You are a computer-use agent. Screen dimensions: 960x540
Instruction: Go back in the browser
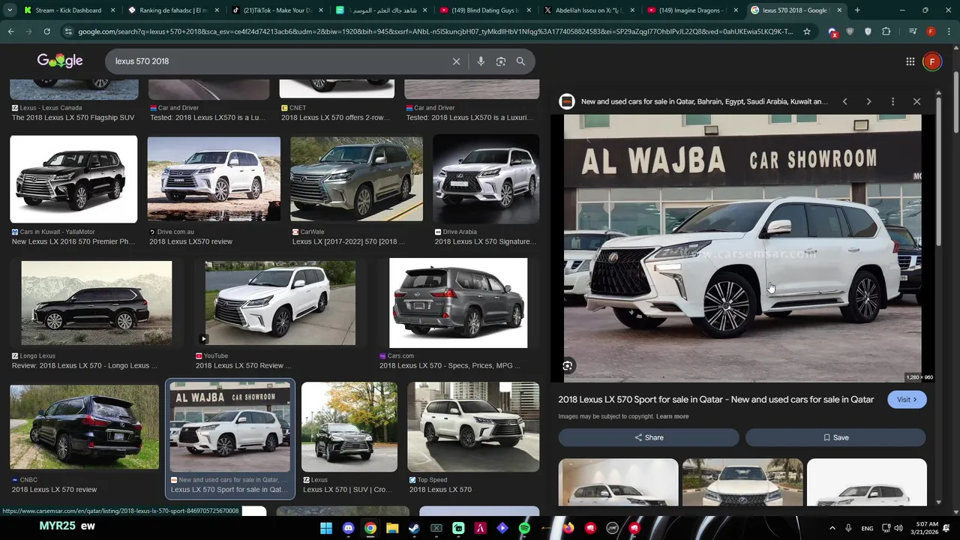click(10, 31)
